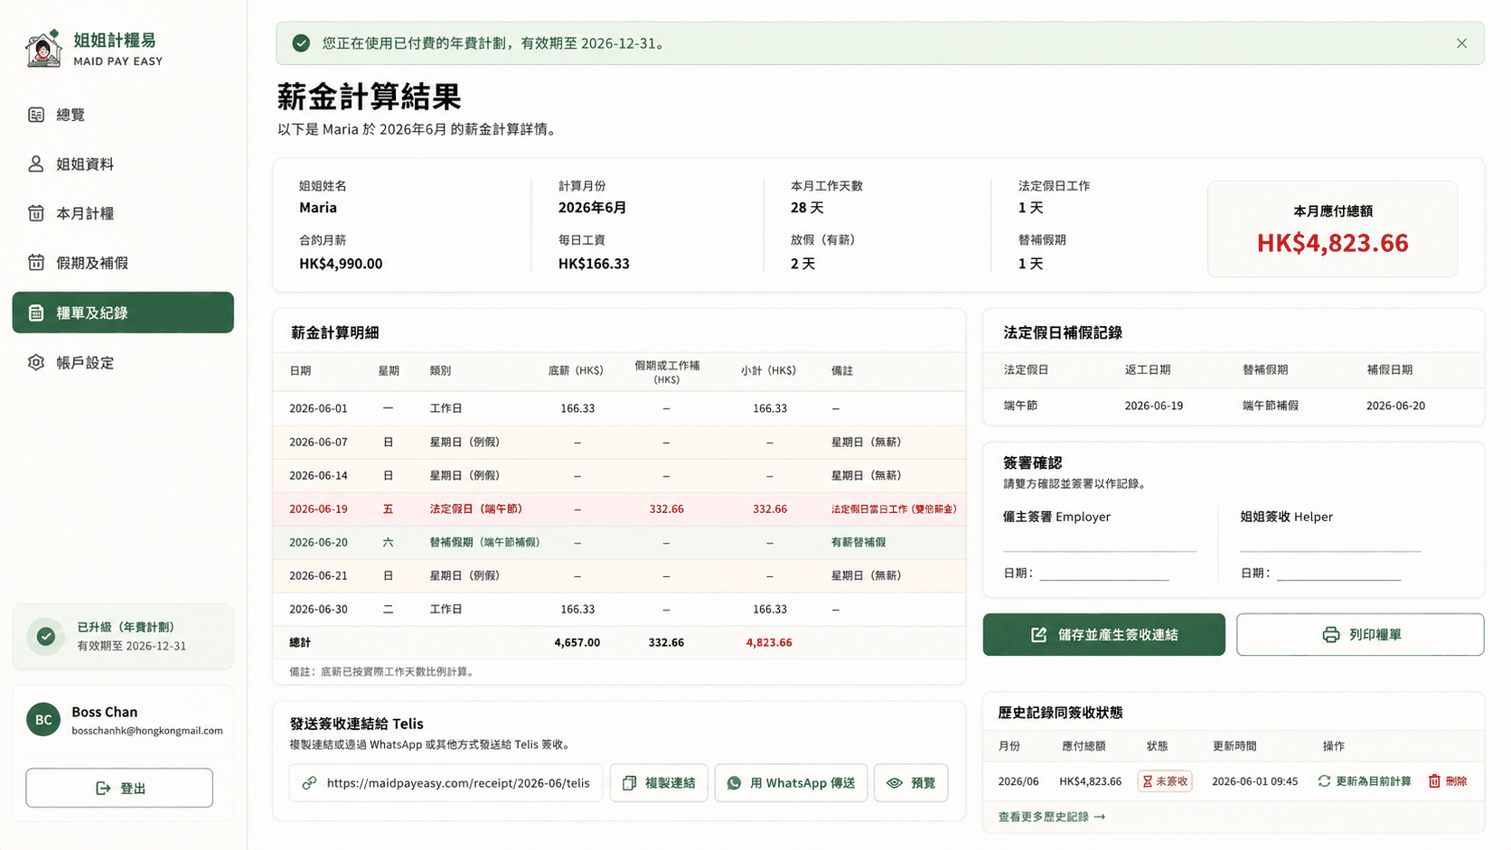Screen dimensions: 1511x850
Task: Open 查看更多歷史記錄 link
Action: click(1051, 817)
